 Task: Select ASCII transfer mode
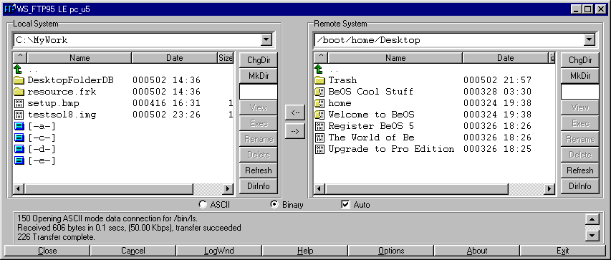(x=203, y=204)
